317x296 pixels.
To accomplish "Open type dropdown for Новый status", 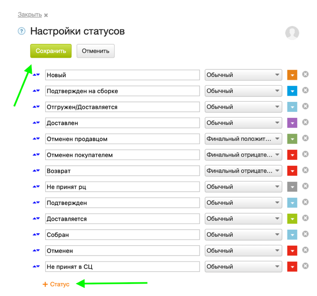I will pos(243,75).
